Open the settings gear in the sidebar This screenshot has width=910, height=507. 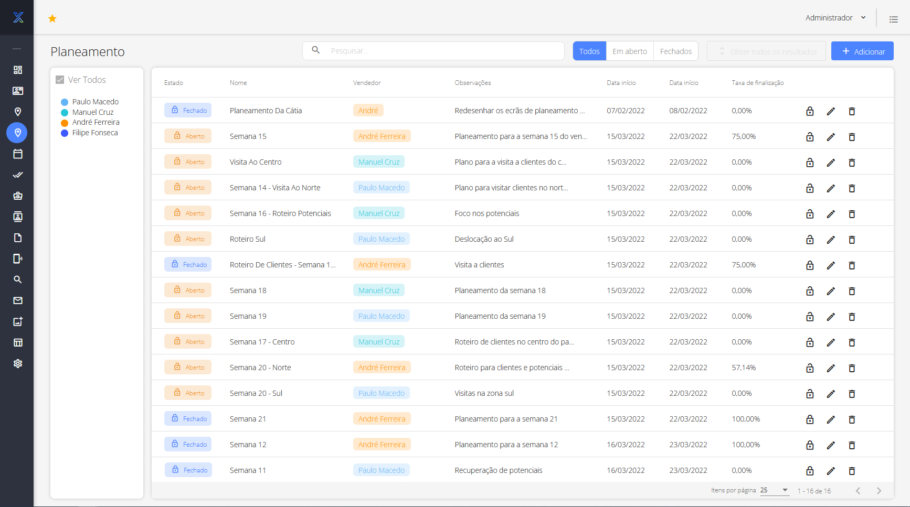(18, 364)
